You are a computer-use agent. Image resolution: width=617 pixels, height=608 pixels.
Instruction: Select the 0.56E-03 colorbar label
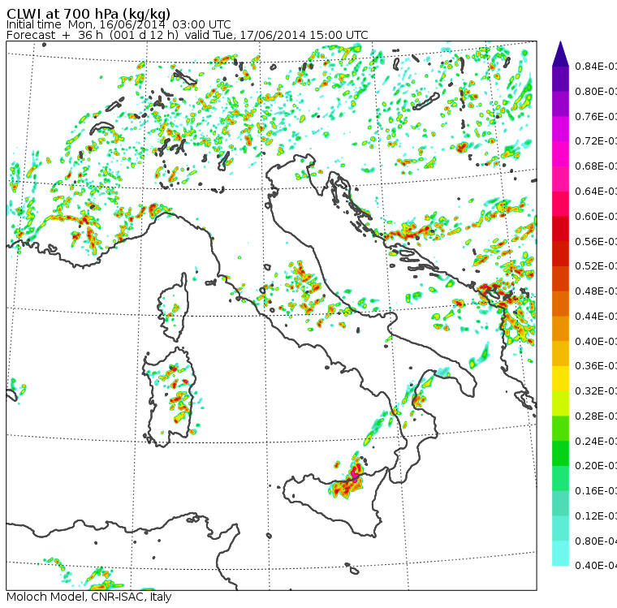click(x=596, y=241)
